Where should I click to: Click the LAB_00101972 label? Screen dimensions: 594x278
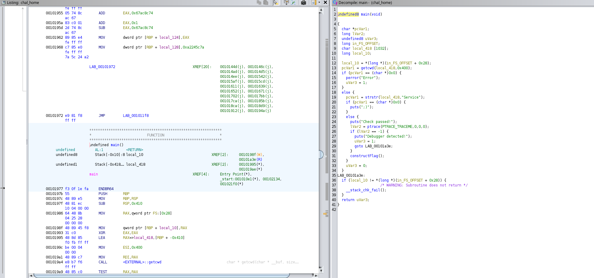102,67
